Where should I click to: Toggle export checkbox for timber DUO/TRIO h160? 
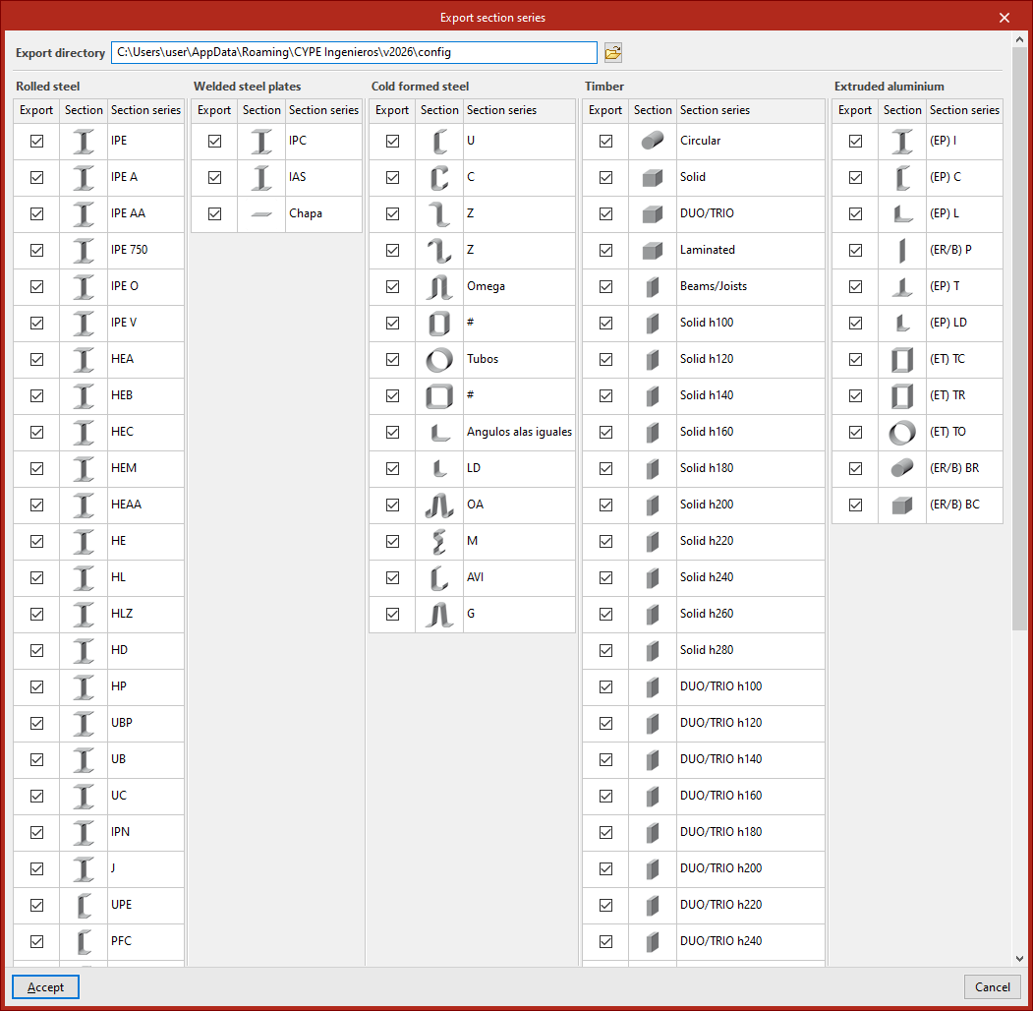tap(606, 797)
